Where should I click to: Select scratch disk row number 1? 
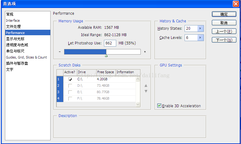(x=60, y=79)
